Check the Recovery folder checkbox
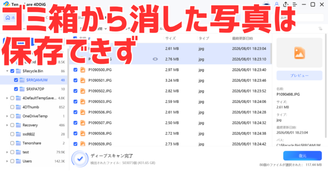The height and width of the screenshot is (172, 328). [x=12, y=125]
